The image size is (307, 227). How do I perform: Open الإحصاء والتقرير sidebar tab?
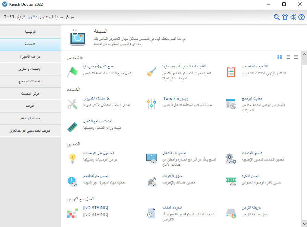point(30,69)
